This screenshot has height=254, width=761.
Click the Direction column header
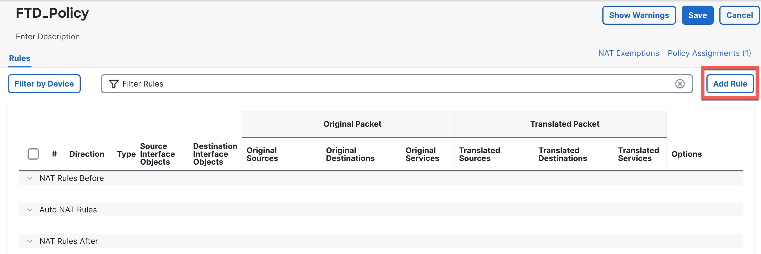point(87,154)
